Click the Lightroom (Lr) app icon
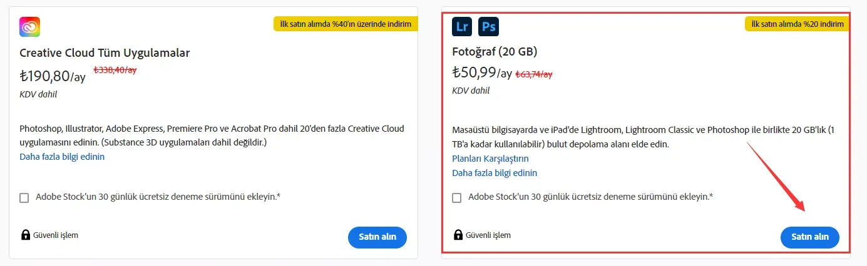 pyautogui.click(x=462, y=27)
